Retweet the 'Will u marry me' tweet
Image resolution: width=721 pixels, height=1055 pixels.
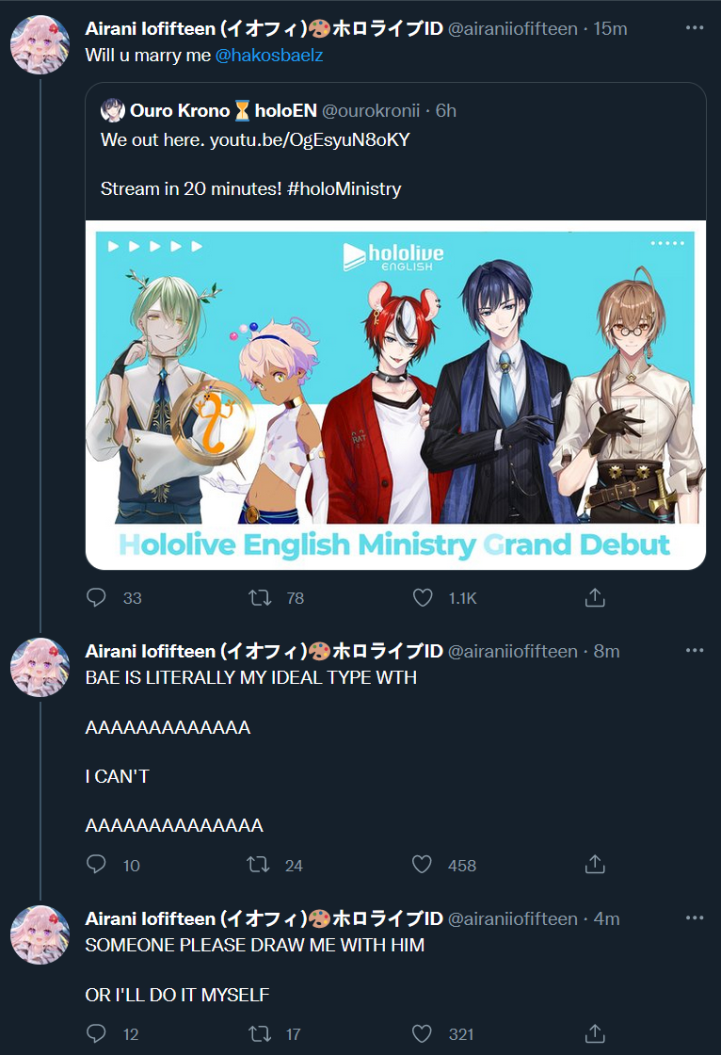(260, 597)
